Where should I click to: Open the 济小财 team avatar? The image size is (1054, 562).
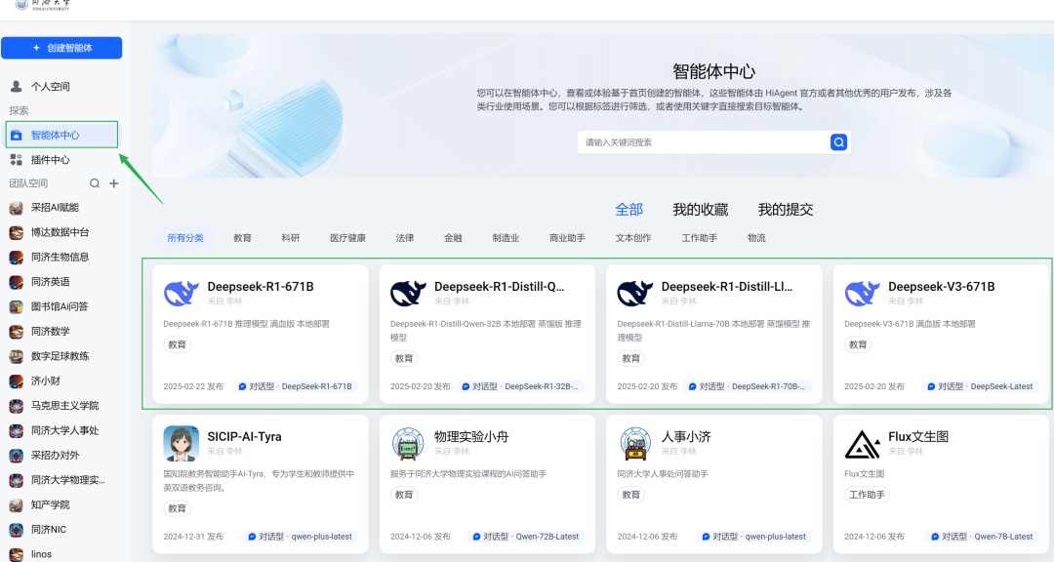(x=17, y=381)
